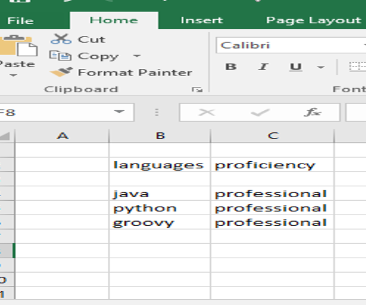The height and width of the screenshot is (305, 366).
Task: Expand the Copy dropdown arrow
Action: [137, 56]
